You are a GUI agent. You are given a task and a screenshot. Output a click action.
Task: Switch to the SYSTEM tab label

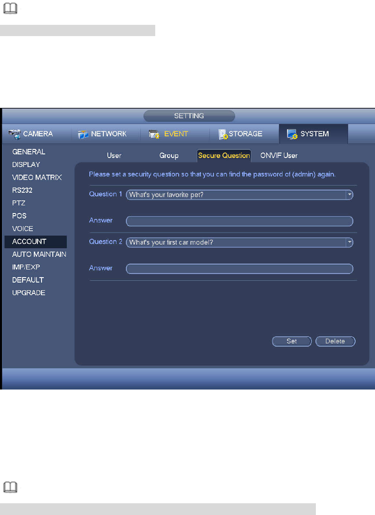[315, 134]
